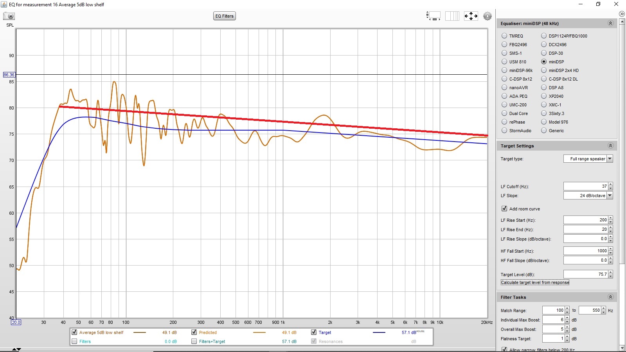This screenshot has height=352, width=626.
Task: Select miniDSP 2x4 HD equaliser
Action: tap(544, 70)
